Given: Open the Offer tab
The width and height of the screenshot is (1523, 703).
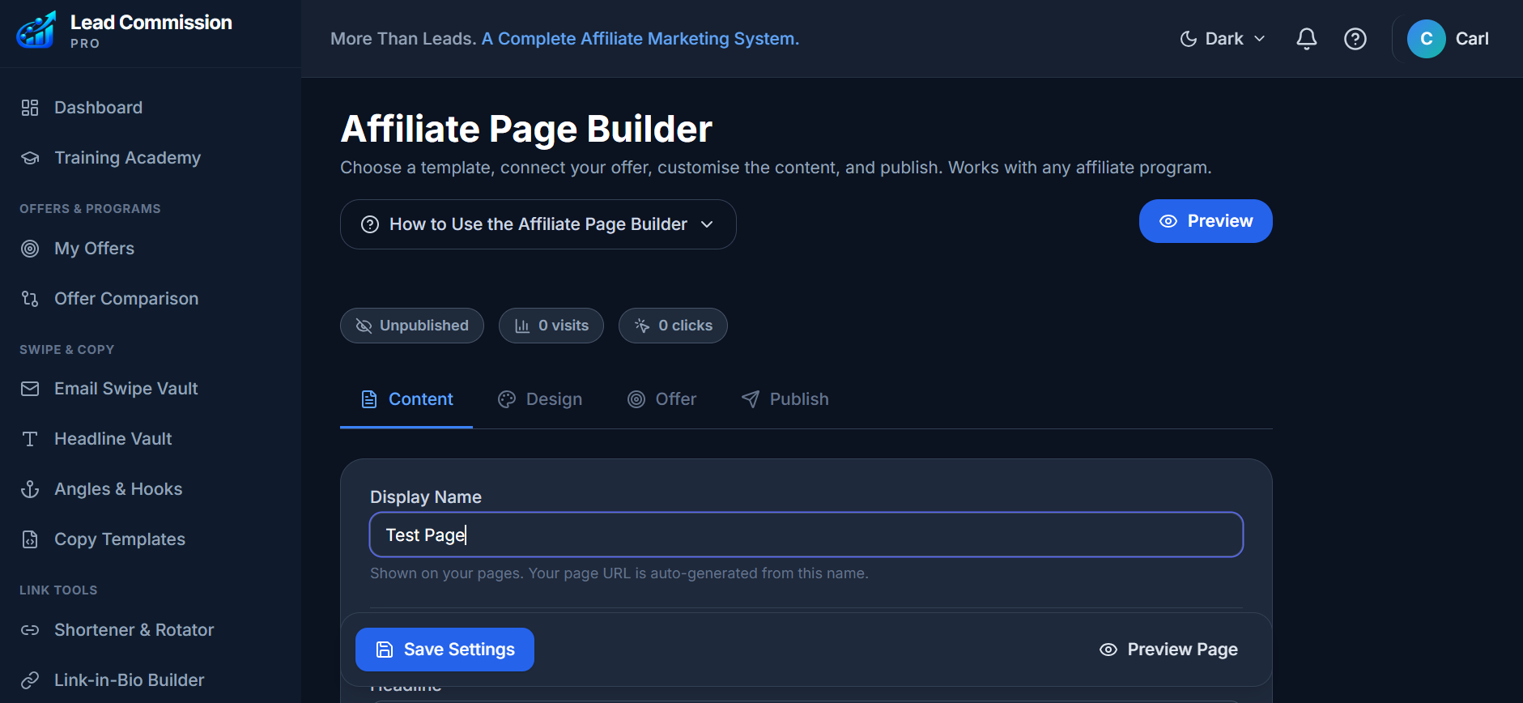Looking at the screenshot, I should tap(662, 399).
